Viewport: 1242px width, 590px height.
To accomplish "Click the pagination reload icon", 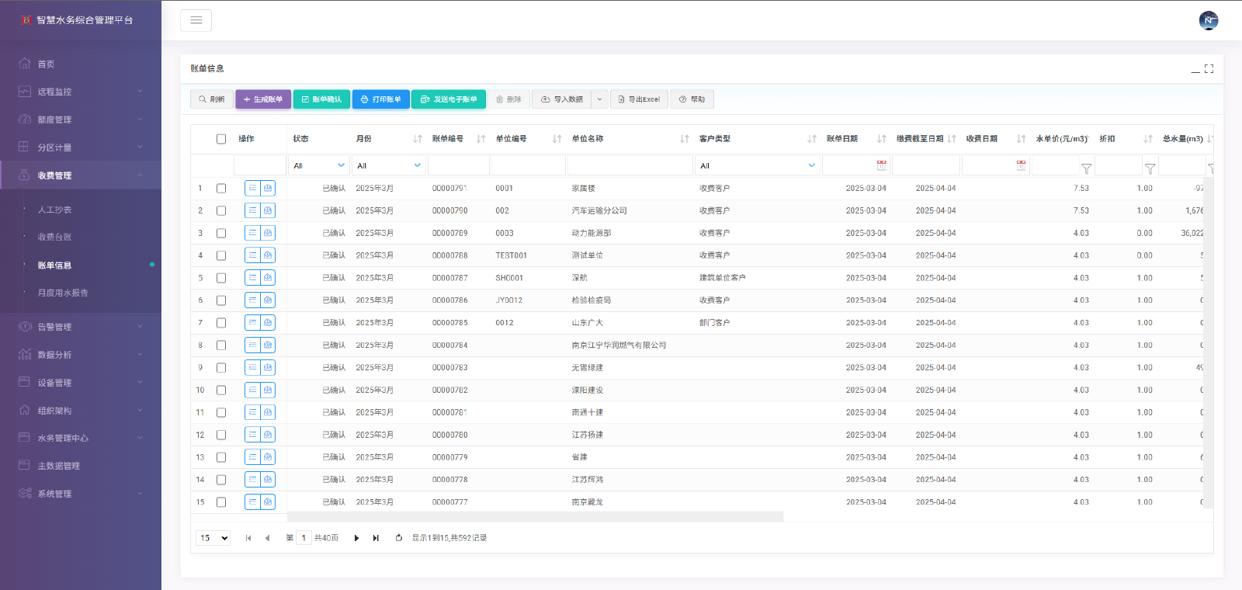I will point(399,538).
